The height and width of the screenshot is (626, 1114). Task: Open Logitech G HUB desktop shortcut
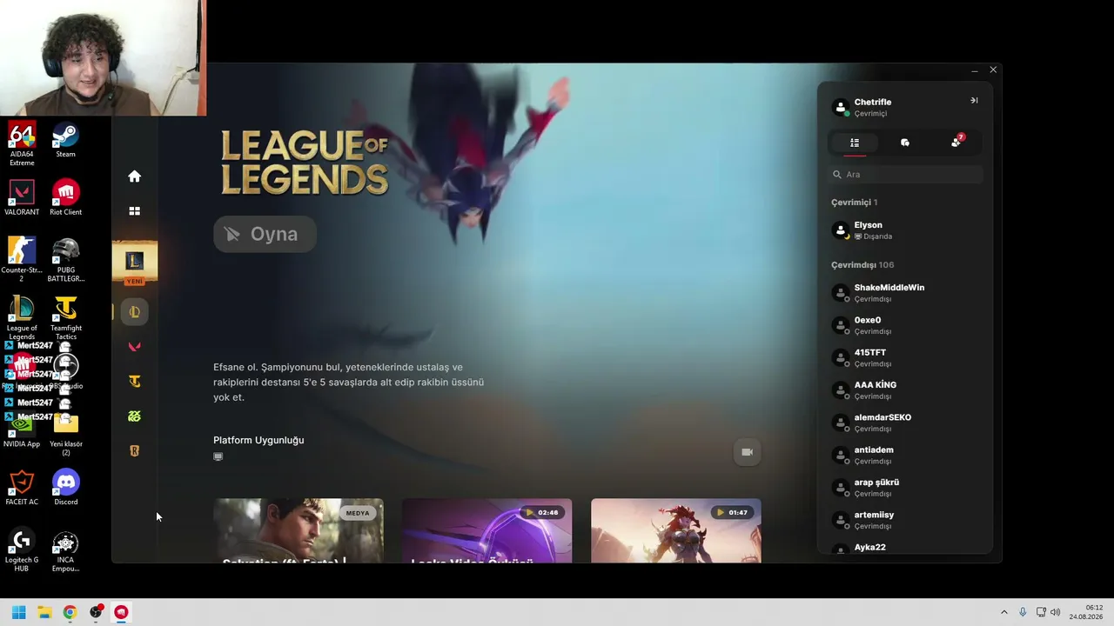[22, 550]
